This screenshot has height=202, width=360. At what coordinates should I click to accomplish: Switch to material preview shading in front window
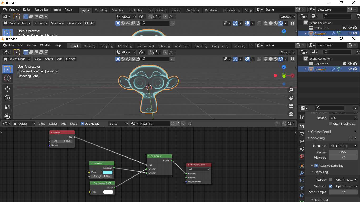[276, 59]
